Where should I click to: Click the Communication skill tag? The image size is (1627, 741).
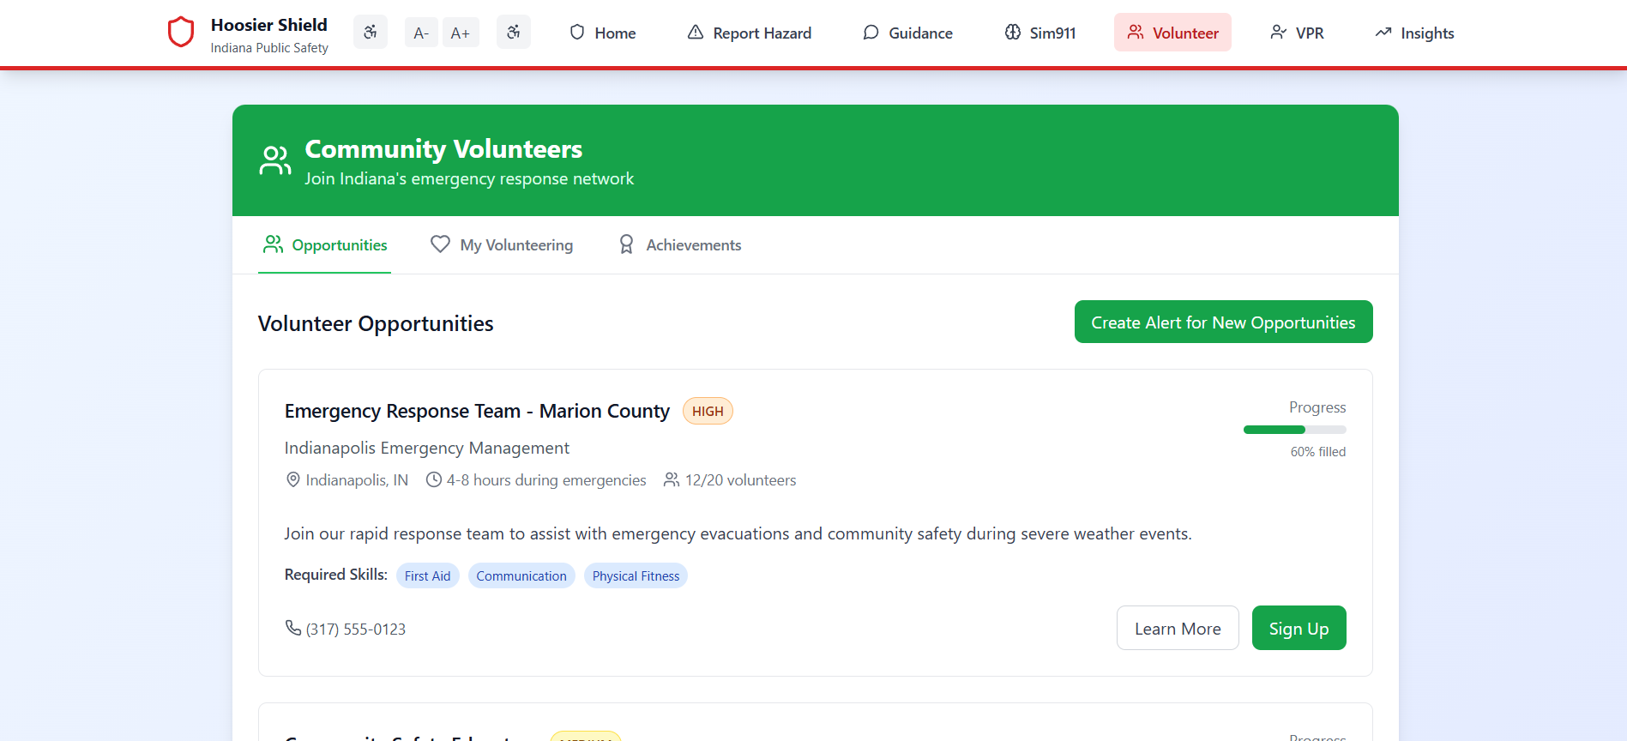point(521,575)
